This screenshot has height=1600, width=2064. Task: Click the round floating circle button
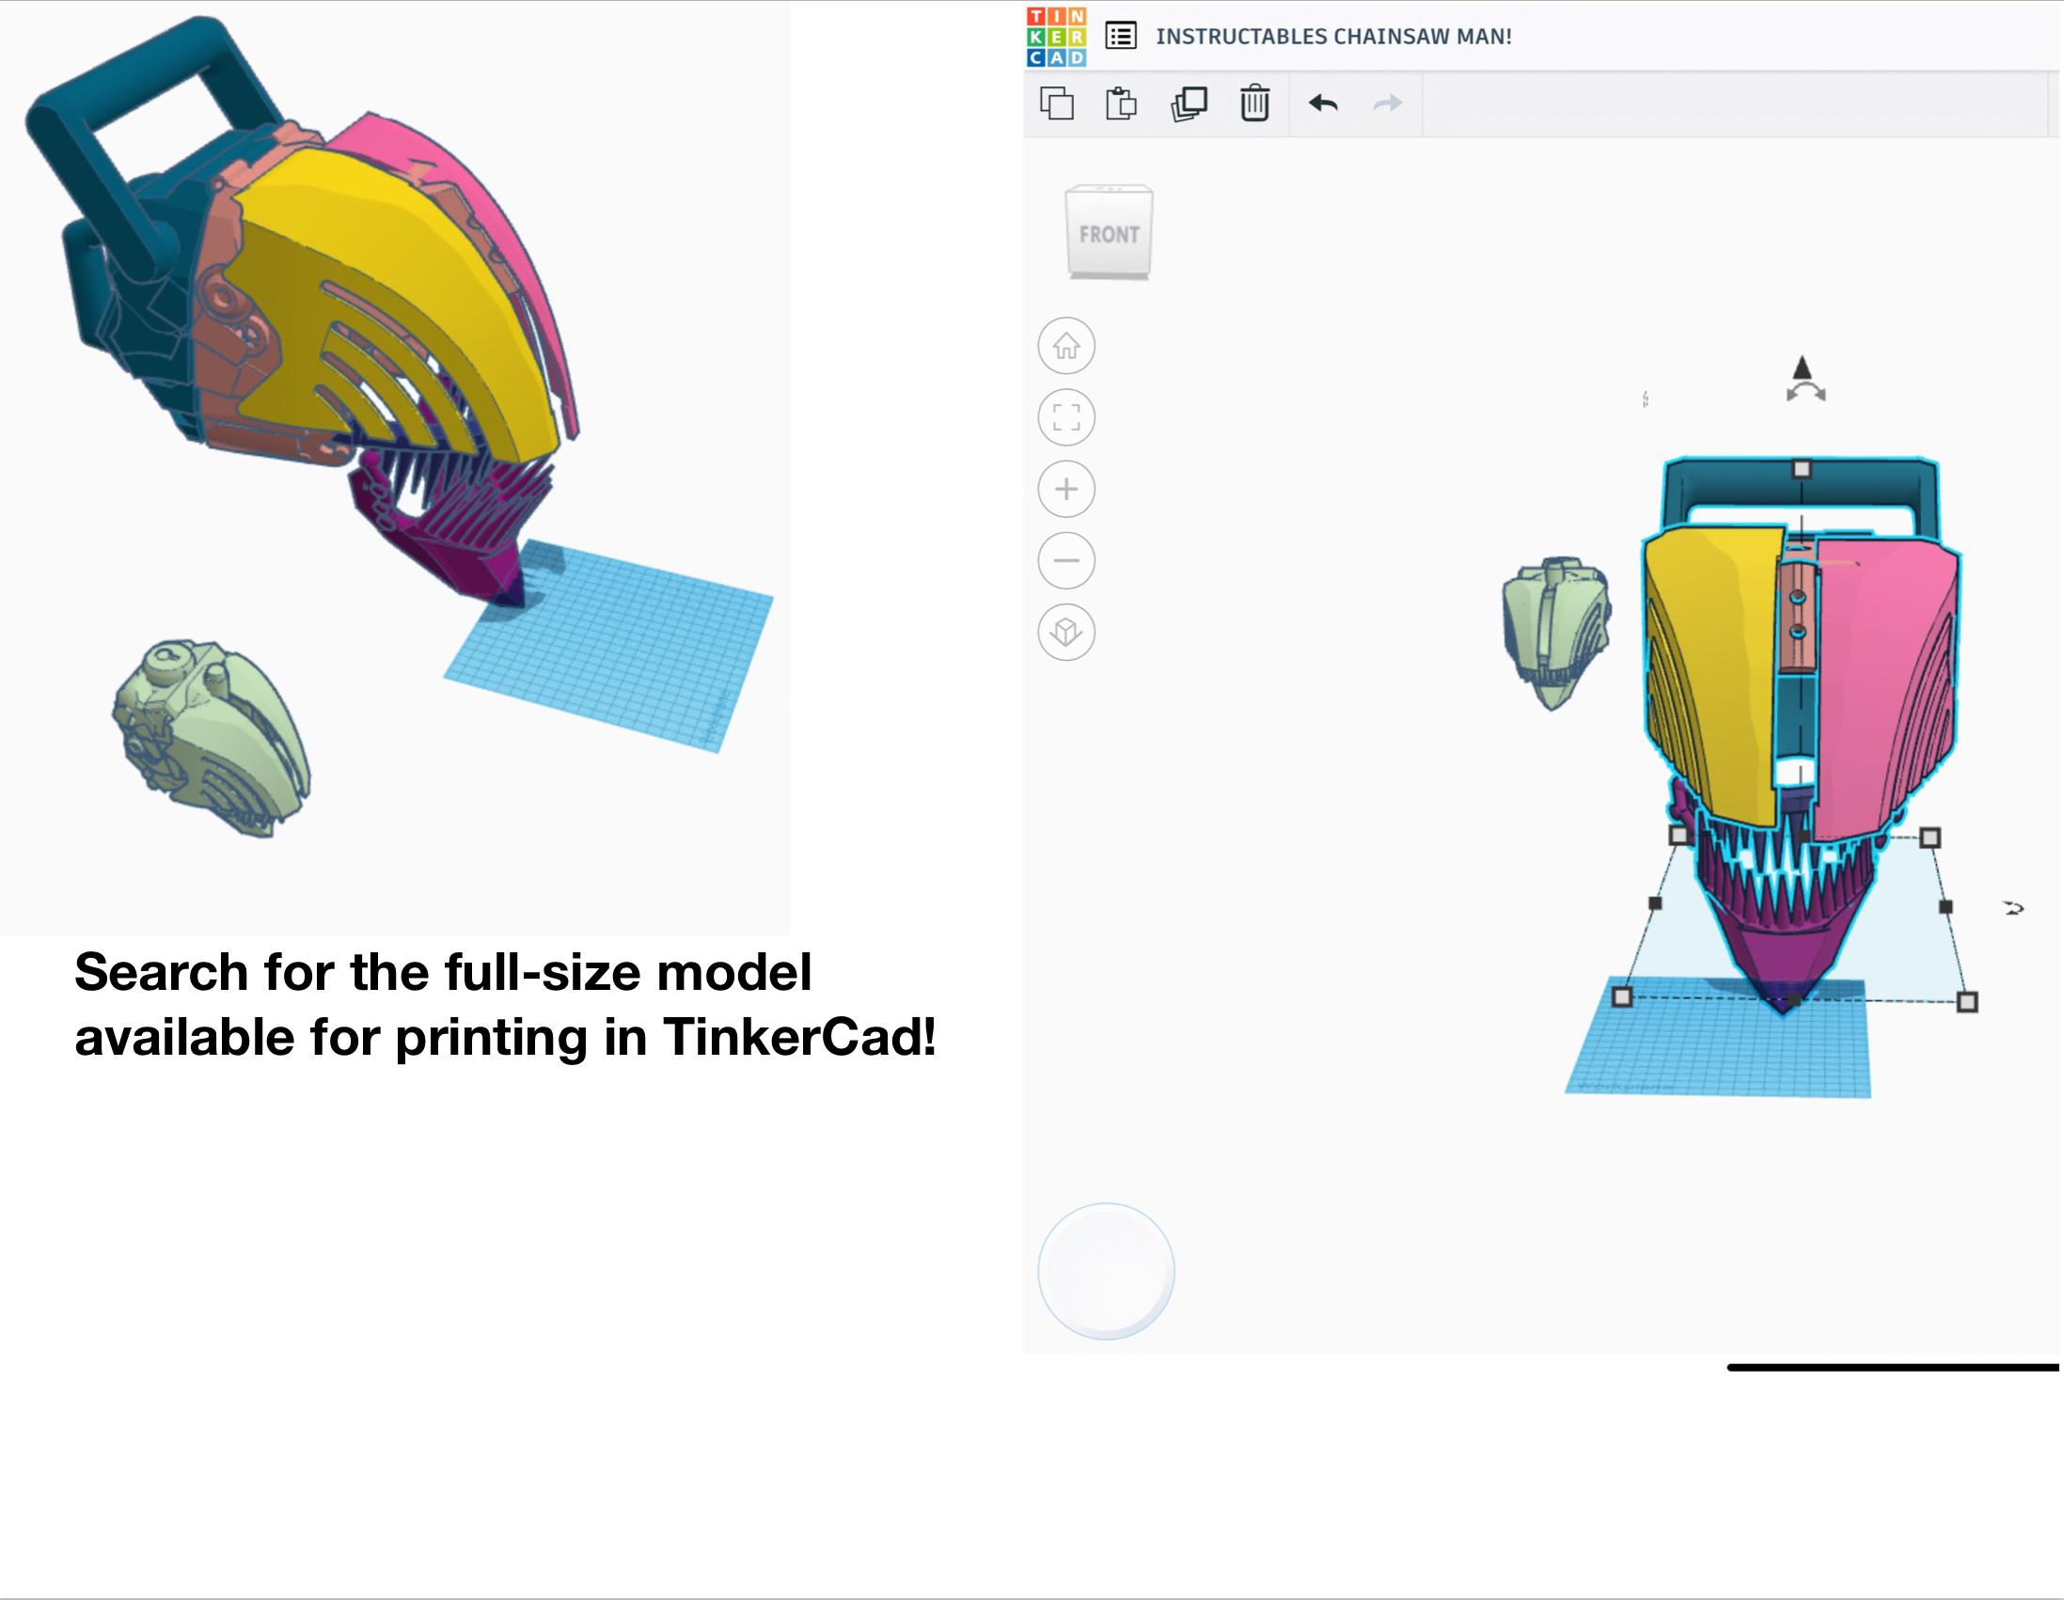tap(1106, 1270)
